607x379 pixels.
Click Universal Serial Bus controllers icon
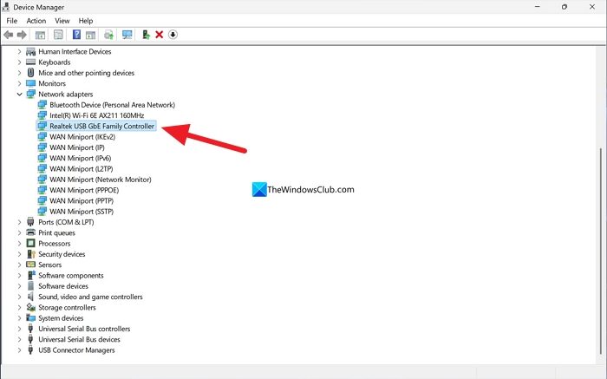pos(30,329)
